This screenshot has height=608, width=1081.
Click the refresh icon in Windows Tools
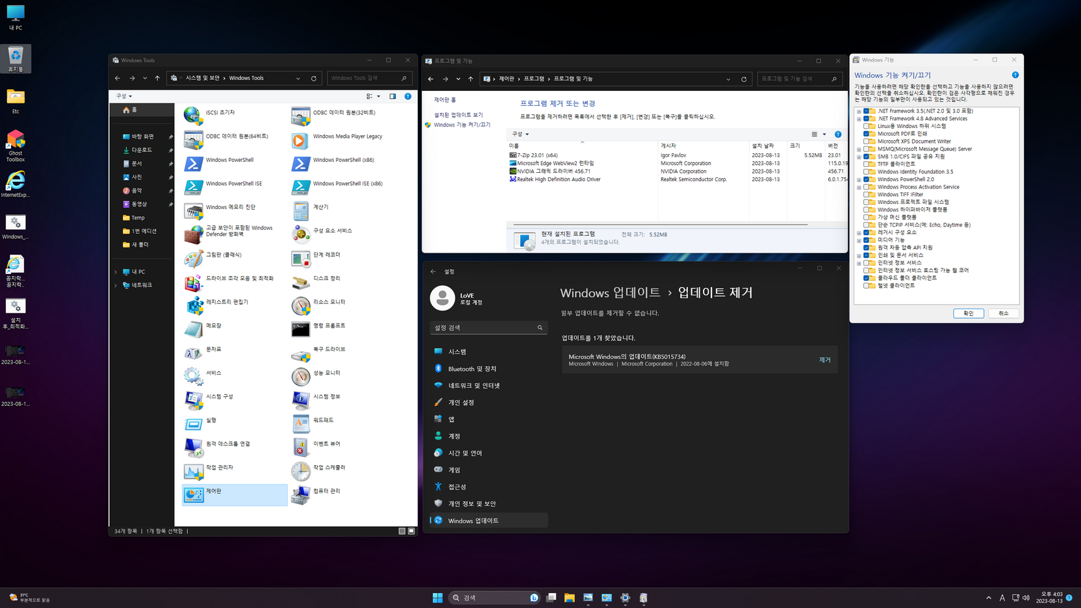[x=314, y=78]
